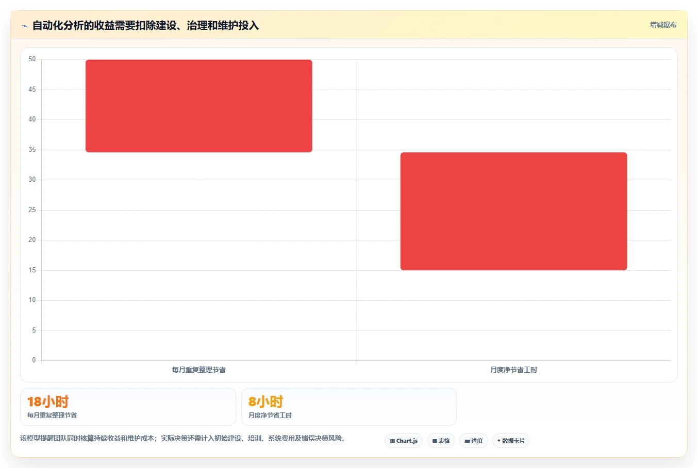Click the y-axis value 35

pyautogui.click(x=32, y=150)
